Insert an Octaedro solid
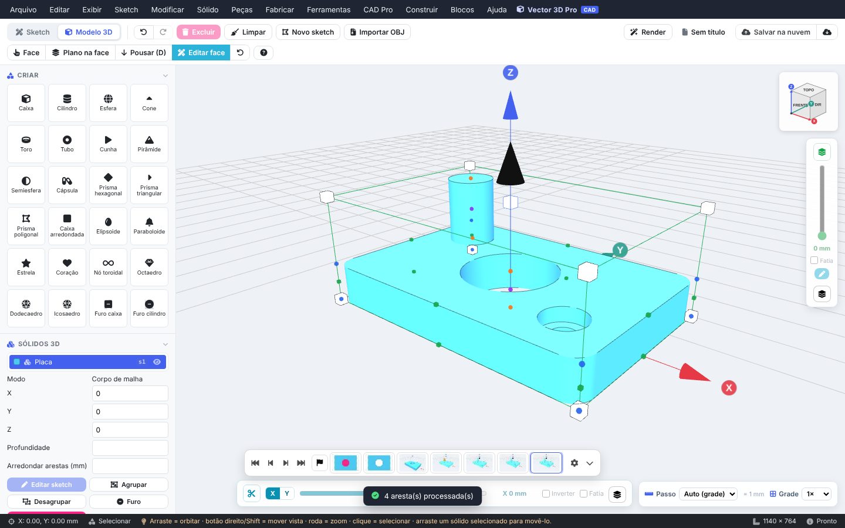The width and height of the screenshot is (845, 528). [149, 267]
